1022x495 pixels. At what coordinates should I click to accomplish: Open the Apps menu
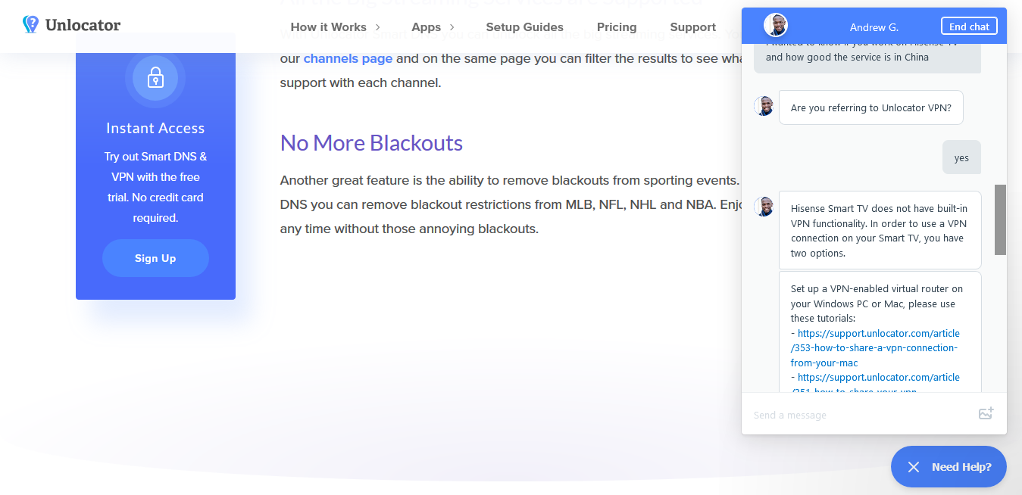tap(426, 27)
